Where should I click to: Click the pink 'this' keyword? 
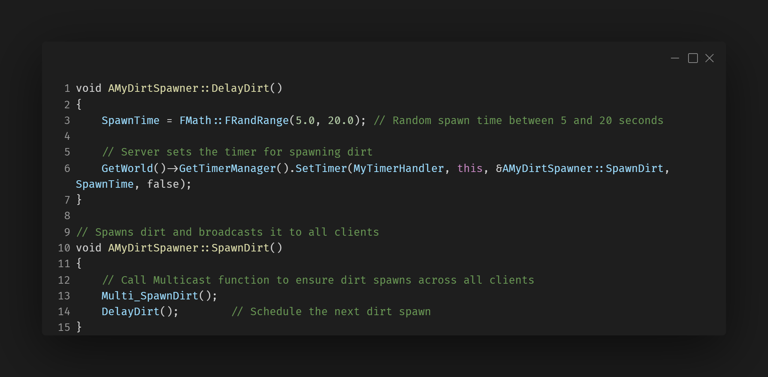point(469,169)
